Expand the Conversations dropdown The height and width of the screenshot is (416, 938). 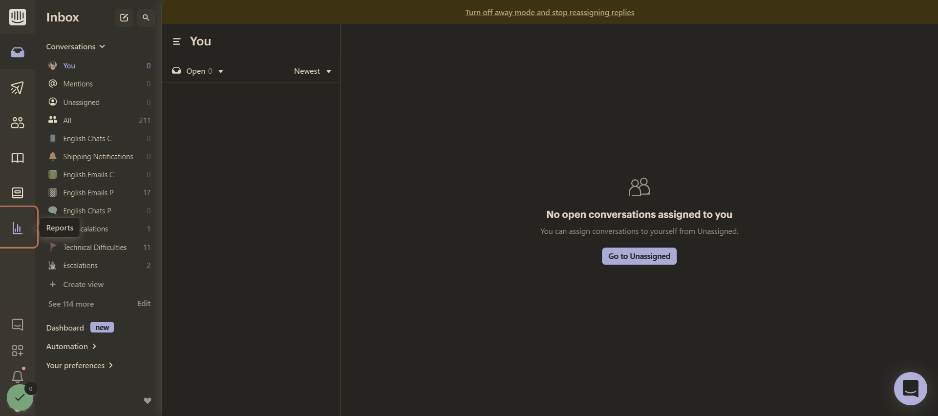[x=76, y=46]
